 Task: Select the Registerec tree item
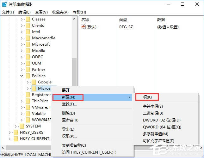(41, 95)
